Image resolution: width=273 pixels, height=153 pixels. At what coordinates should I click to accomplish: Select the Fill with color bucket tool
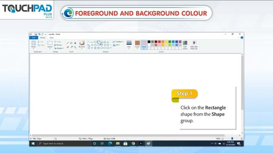click(71, 43)
